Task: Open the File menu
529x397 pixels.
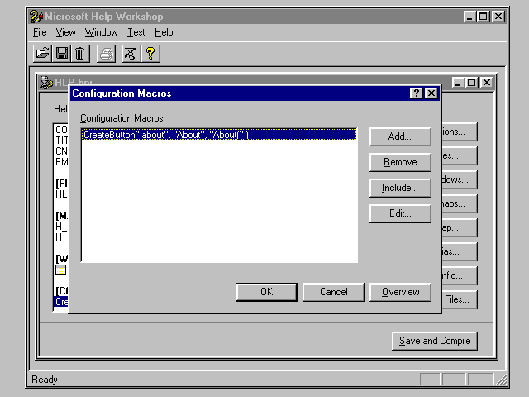Action: (40, 32)
